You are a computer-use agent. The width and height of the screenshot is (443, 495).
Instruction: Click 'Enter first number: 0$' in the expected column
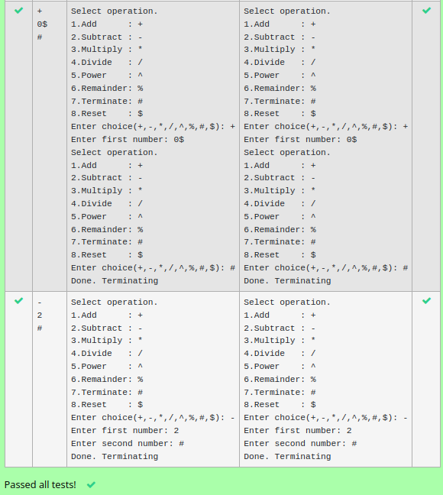[x=128, y=140]
